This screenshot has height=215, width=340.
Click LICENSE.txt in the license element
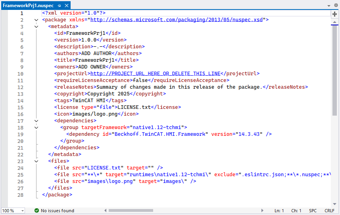[x=134, y=107]
